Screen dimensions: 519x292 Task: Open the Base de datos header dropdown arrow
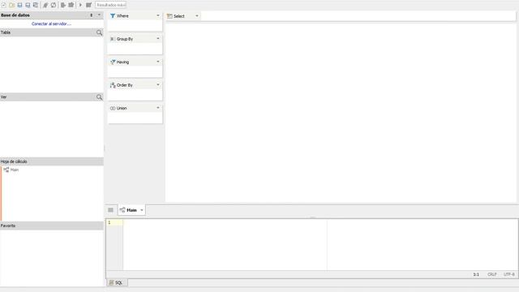(99, 15)
